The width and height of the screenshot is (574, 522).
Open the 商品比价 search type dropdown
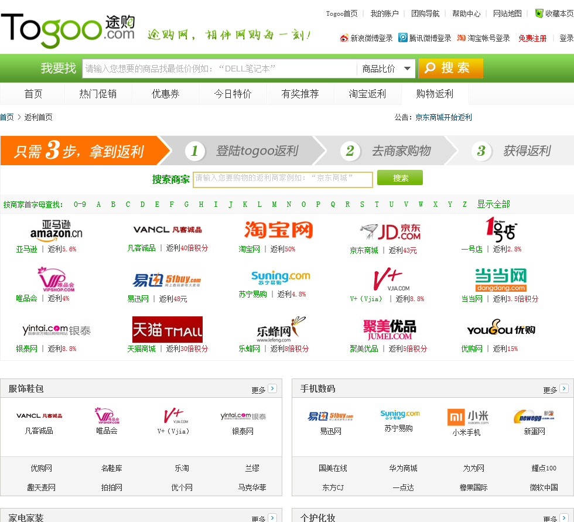386,69
